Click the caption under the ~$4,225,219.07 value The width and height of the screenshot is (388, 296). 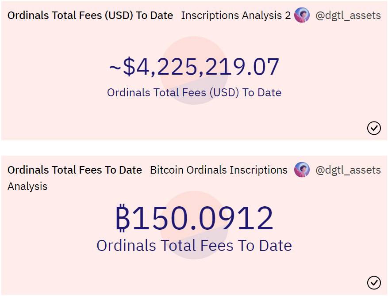[194, 93]
